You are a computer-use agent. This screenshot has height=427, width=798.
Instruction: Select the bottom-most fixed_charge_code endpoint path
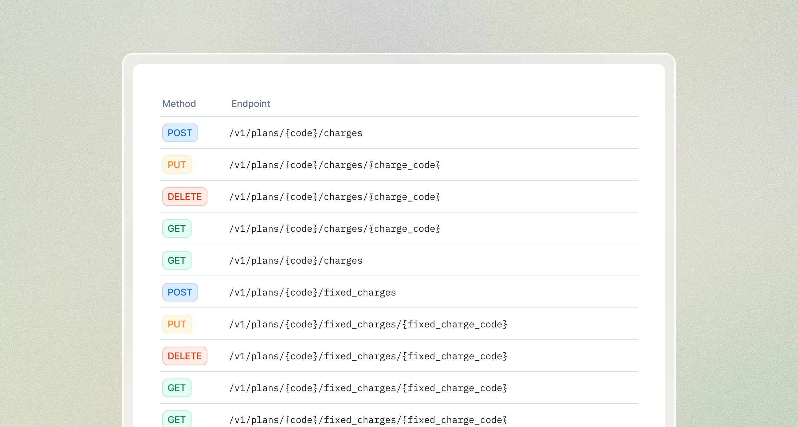point(368,420)
